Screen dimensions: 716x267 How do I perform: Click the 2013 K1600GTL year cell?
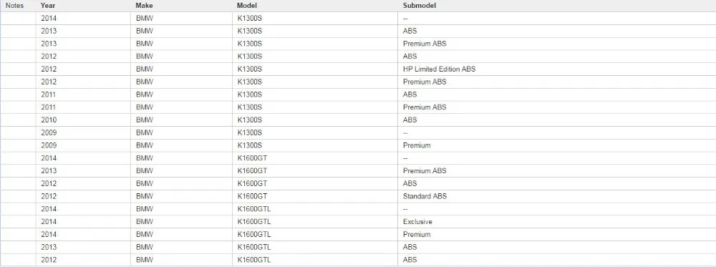[82, 247]
